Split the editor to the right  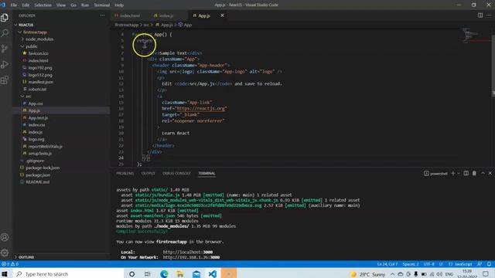click(480, 15)
